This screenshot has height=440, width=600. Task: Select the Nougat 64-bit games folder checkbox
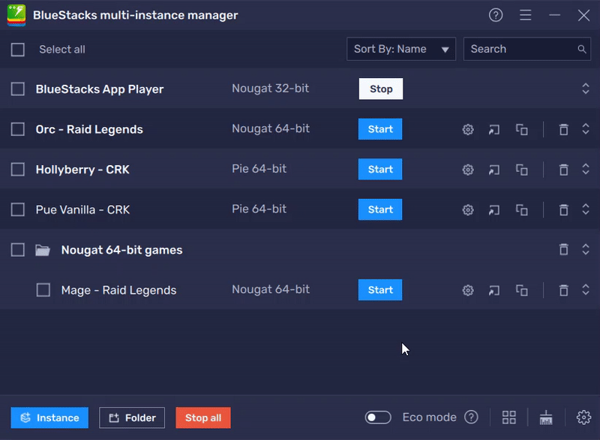(x=17, y=250)
